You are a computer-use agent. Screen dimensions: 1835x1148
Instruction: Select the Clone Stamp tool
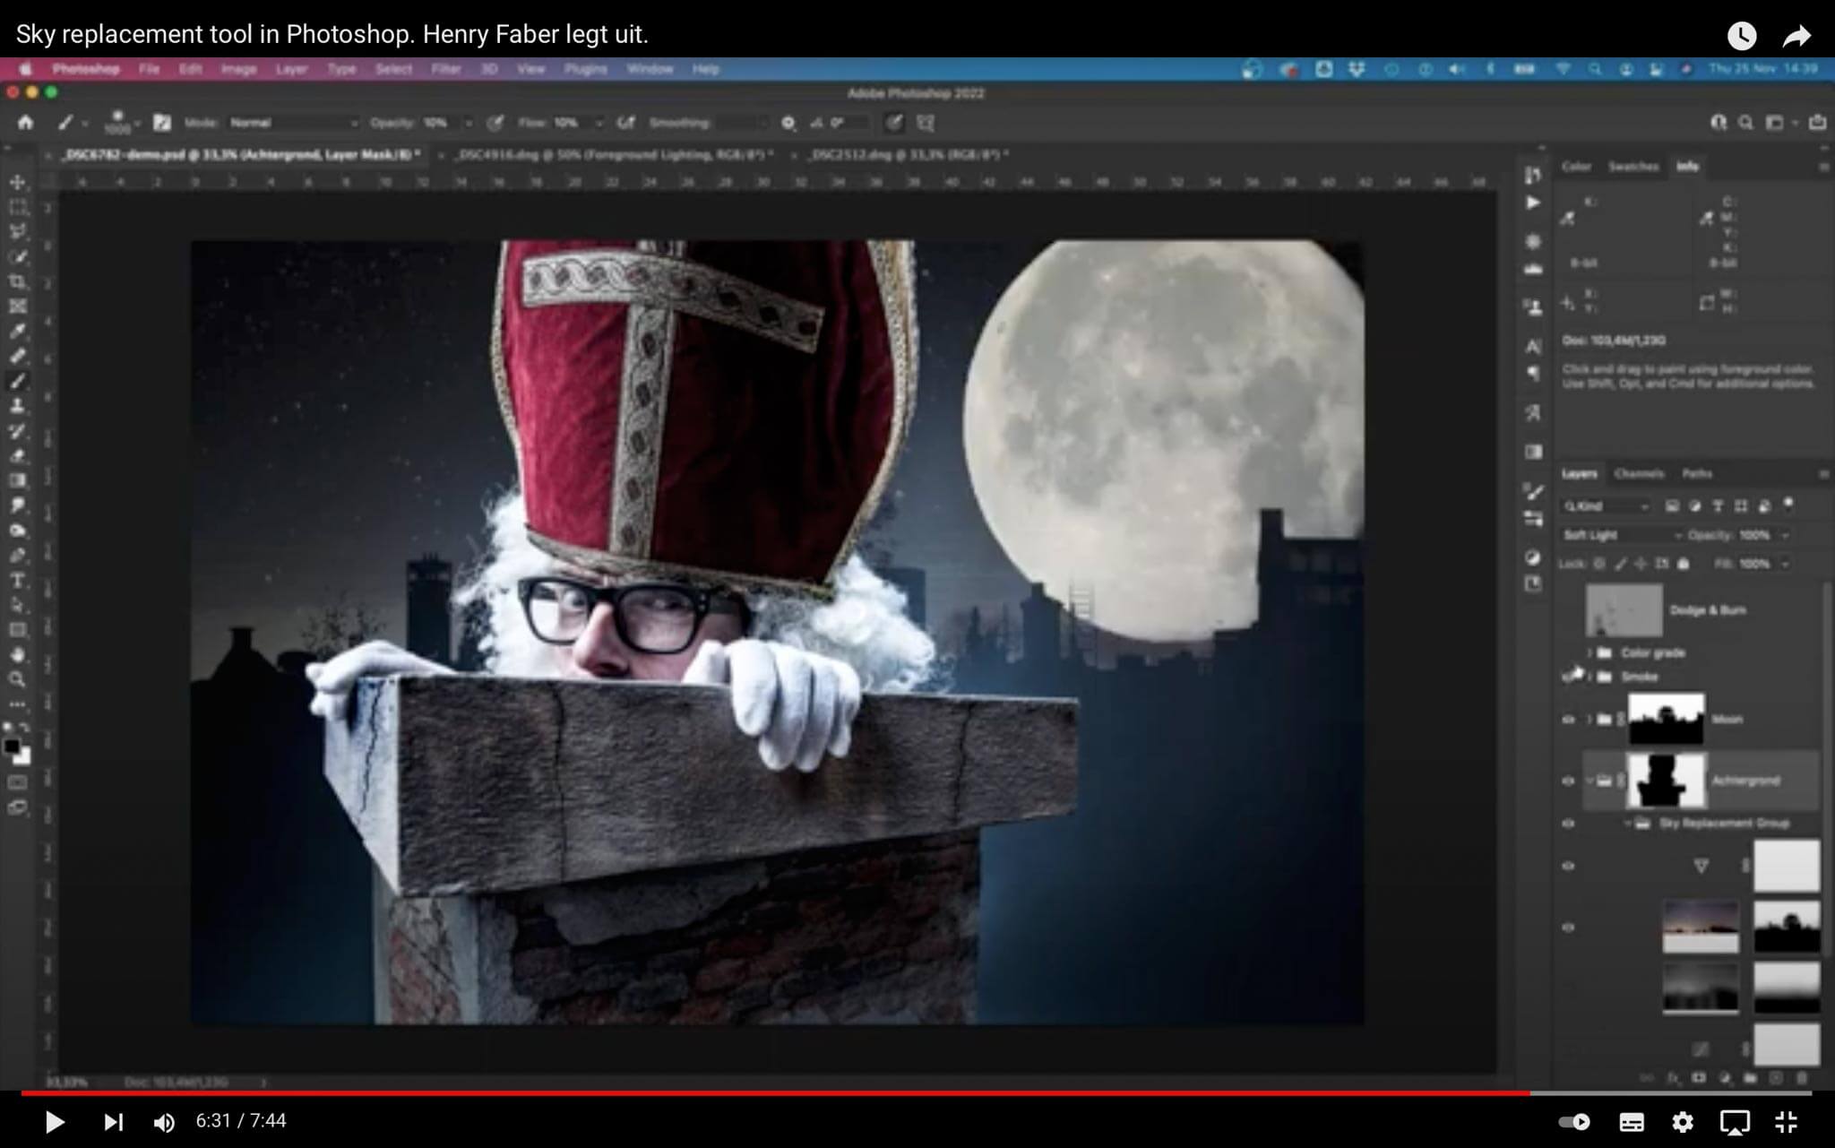[x=17, y=406]
